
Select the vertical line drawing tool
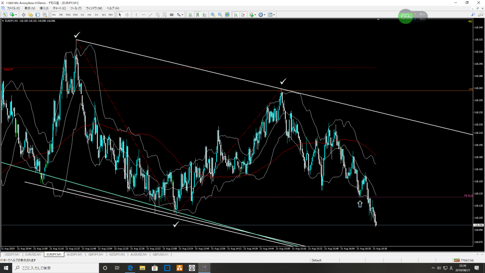pyautogui.click(x=136, y=15)
